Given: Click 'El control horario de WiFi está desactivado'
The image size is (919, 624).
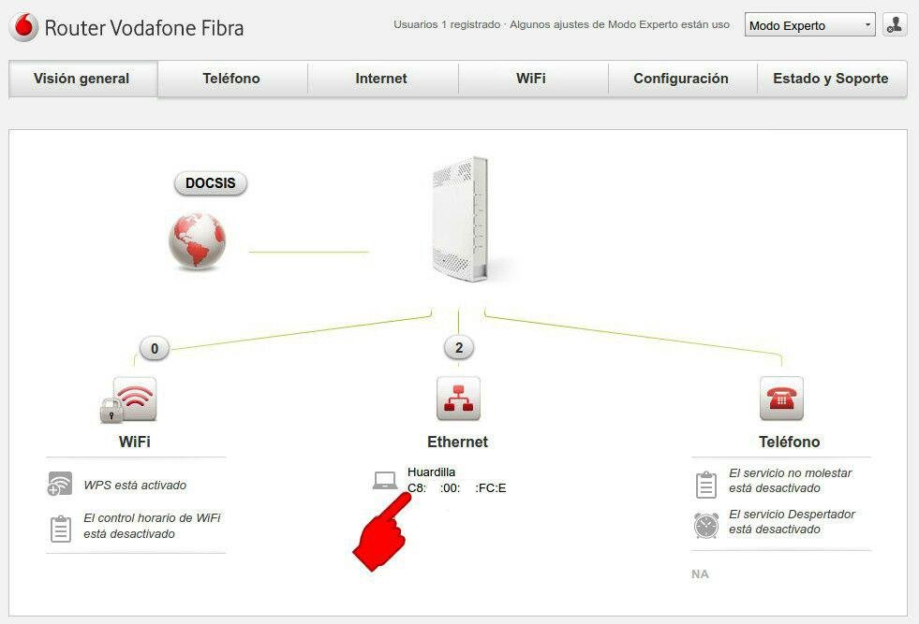Looking at the screenshot, I should click(153, 526).
